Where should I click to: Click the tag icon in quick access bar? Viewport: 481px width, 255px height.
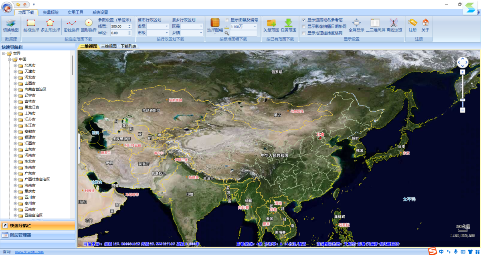click(18, 4)
